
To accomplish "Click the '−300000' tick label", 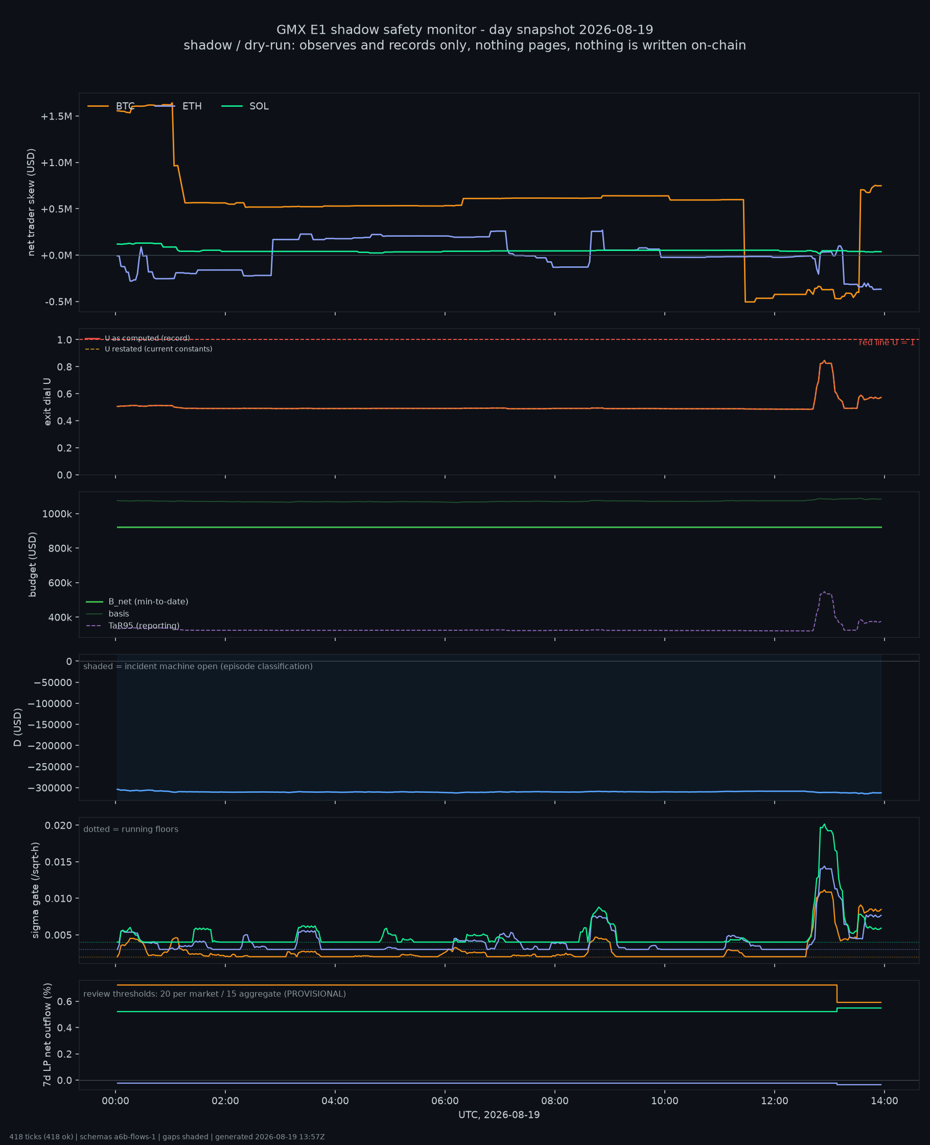I will tap(50, 788).
